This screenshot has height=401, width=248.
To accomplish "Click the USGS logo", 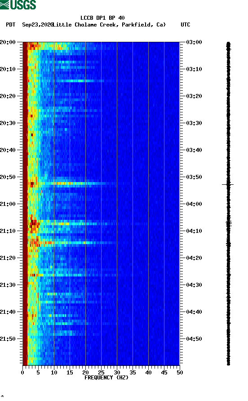I will click(18, 4).
